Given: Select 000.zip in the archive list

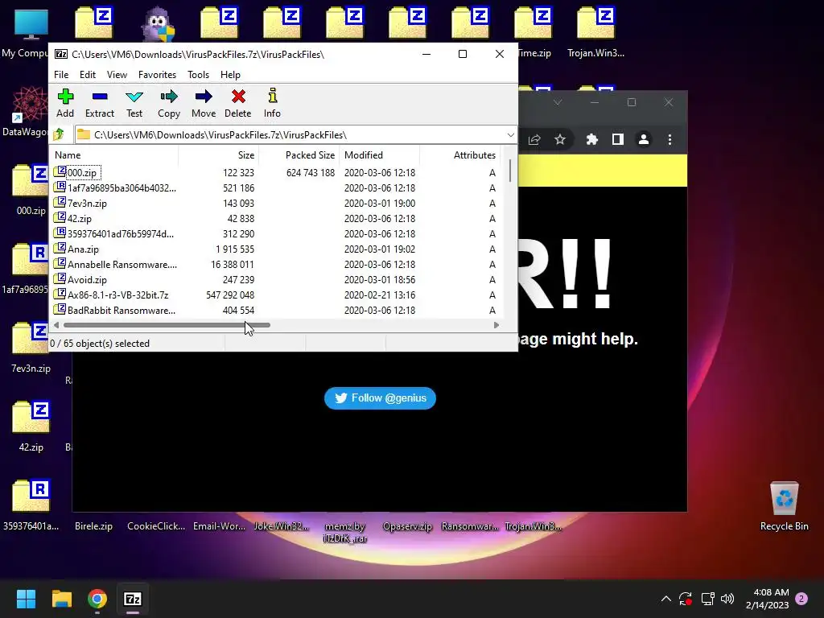Looking at the screenshot, I should pos(82,172).
